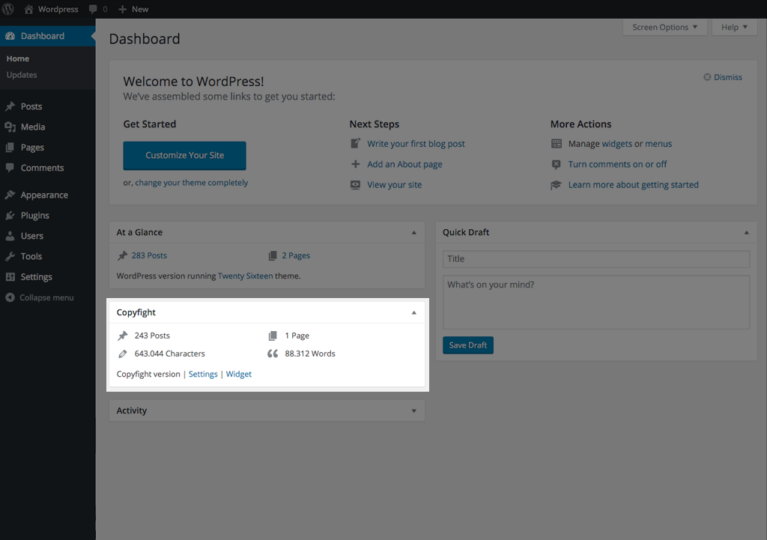Click the Users icon in sidebar
Screen dimensions: 767x540
pos(10,236)
